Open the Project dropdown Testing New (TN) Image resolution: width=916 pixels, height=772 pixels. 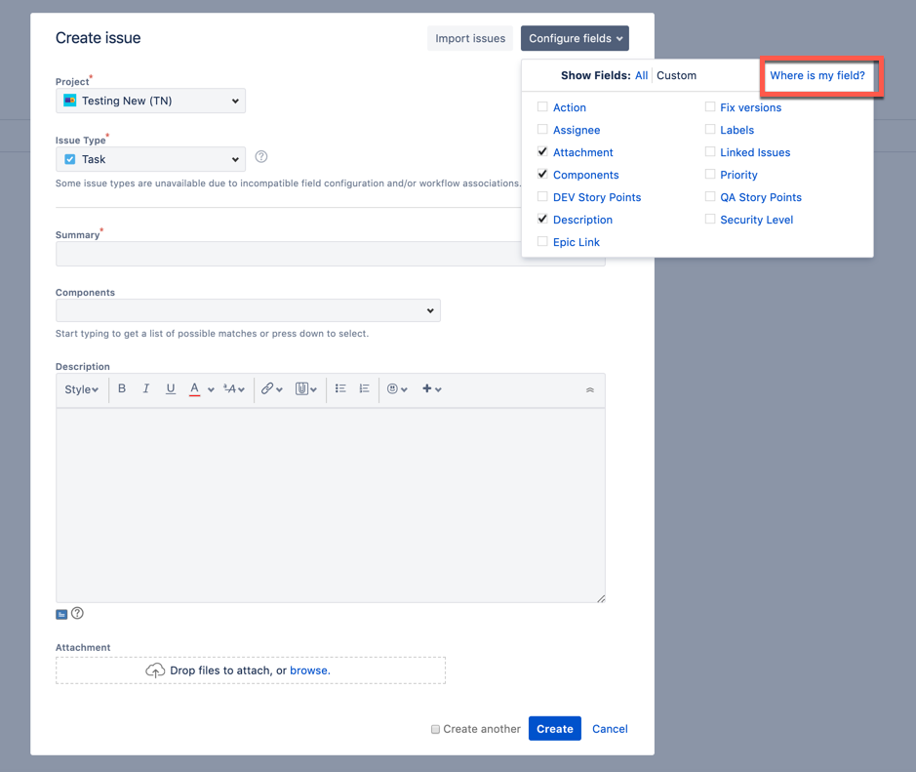pos(151,101)
